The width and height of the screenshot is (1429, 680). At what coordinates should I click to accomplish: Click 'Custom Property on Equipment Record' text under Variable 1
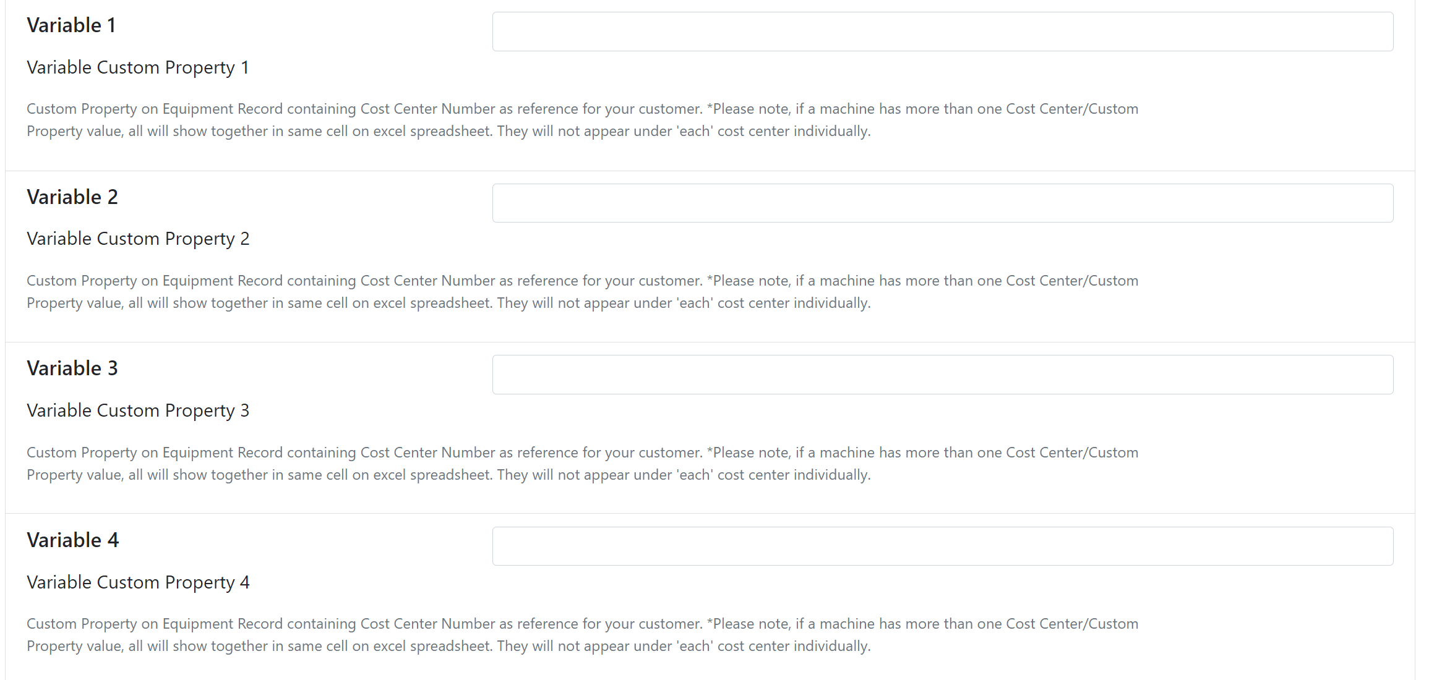tap(155, 109)
